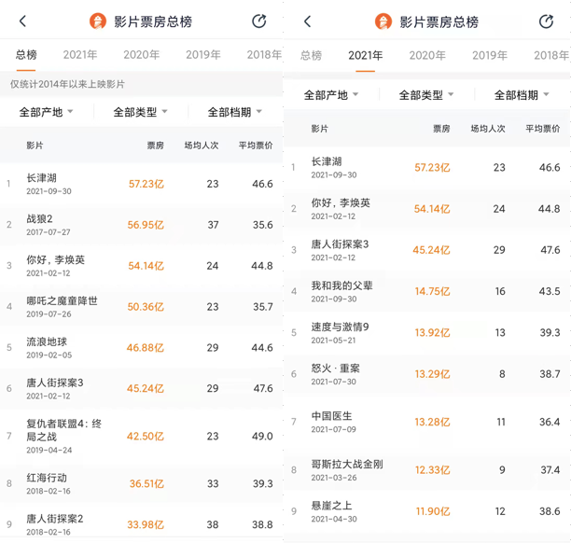This screenshot has height=543, width=571.
Task: Open 唐人街探案3 in the left ranking
Action: pyautogui.click(x=141, y=388)
